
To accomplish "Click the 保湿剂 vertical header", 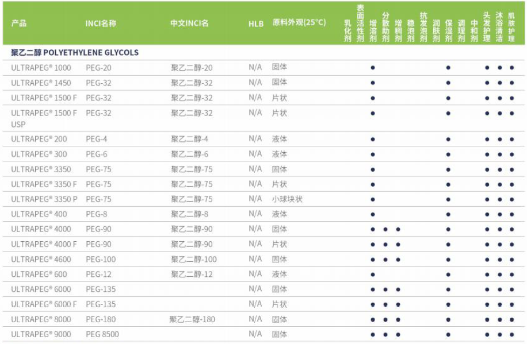I will [x=449, y=31].
